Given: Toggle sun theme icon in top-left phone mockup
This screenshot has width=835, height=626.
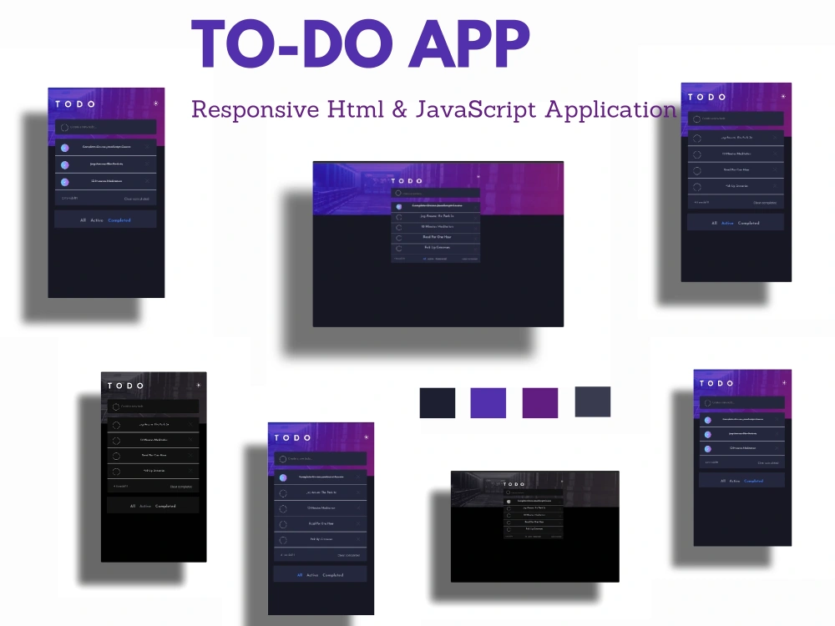Looking at the screenshot, I should click(x=155, y=103).
